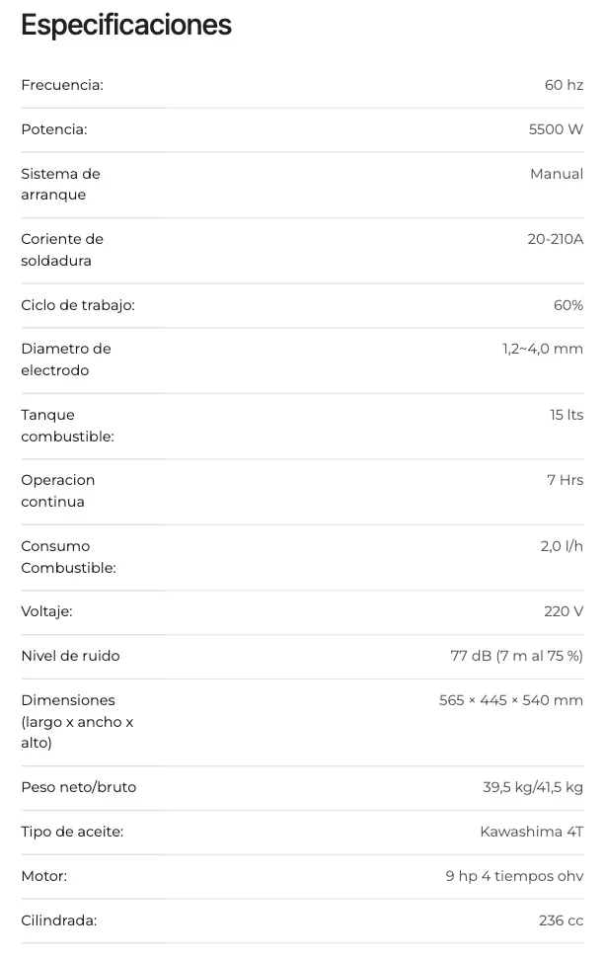Image resolution: width=605 pixels, height=959 pixels.
Task: Select the 565 × 445 × 540 mm dimensions
Action: coord(510,700)
